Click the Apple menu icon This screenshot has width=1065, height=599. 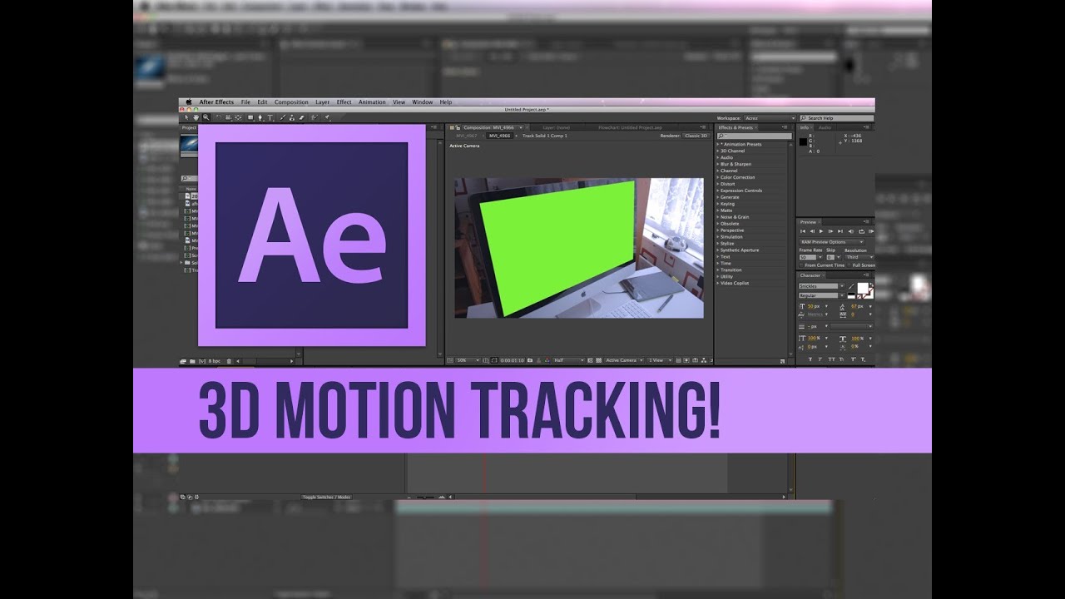click(189, 101)
